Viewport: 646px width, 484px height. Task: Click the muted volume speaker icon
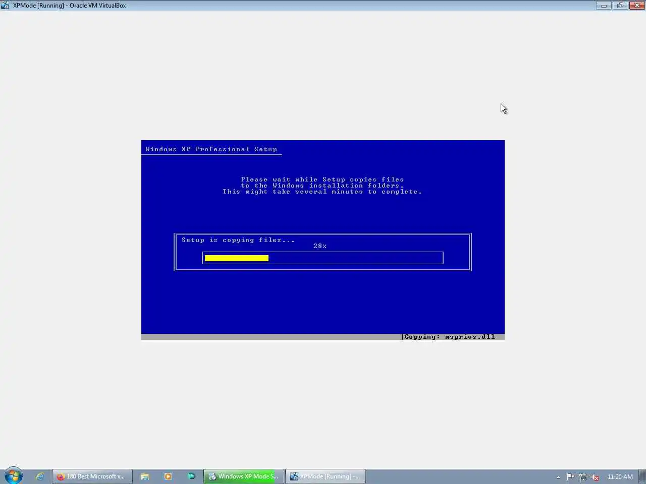point(595,477)
